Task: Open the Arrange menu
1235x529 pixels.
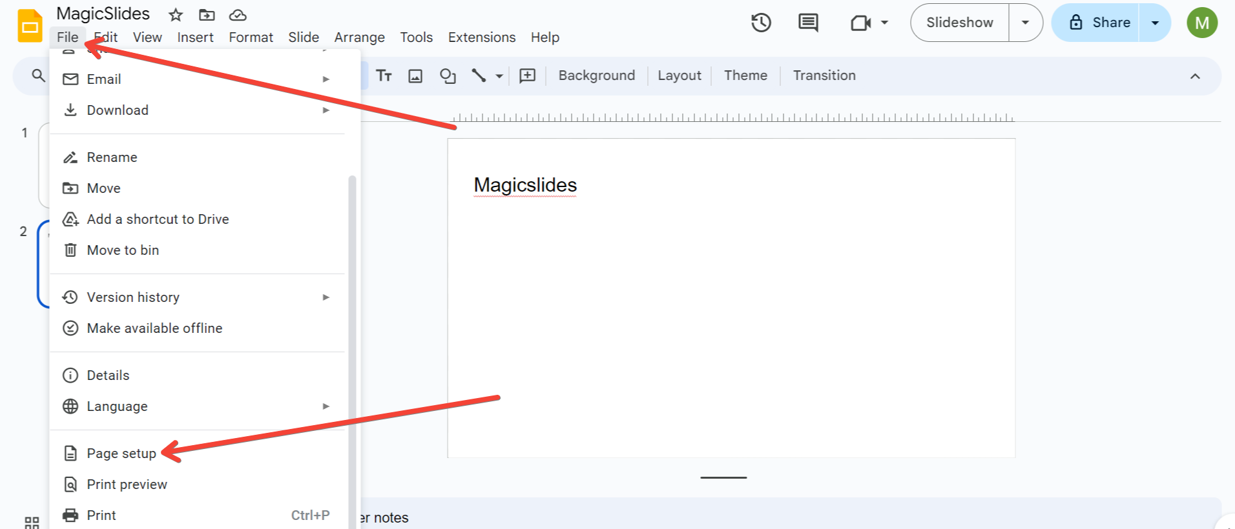Action: click(359, 37)
